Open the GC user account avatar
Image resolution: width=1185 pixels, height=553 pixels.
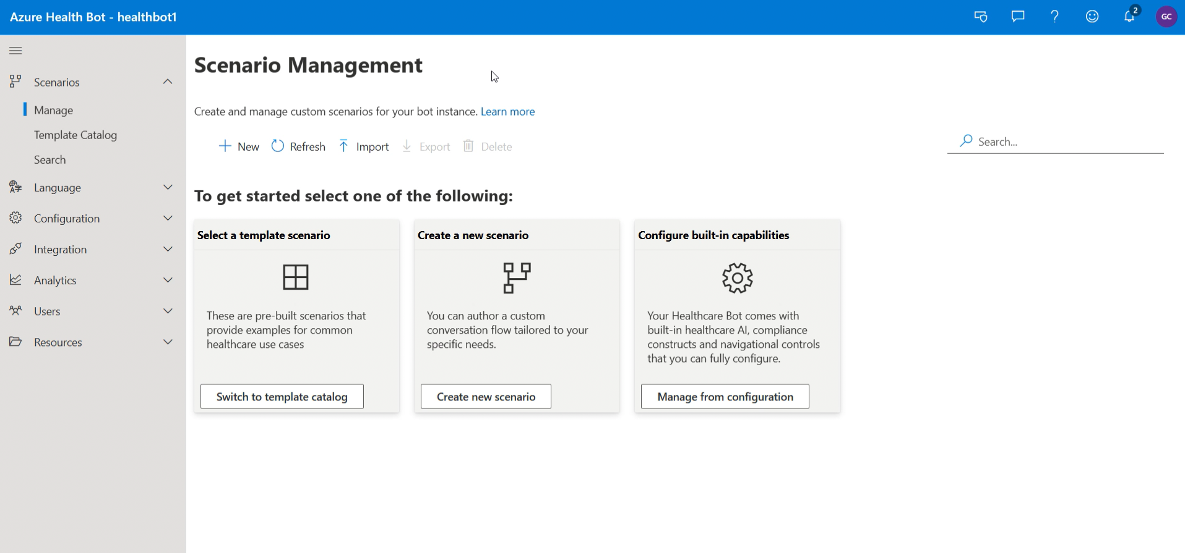[x=1166, y=17]
